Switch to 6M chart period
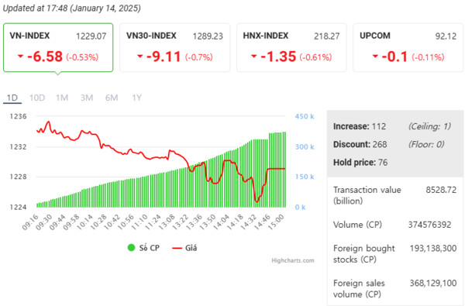The image size is (465, 306). click(x=112, y=98)
